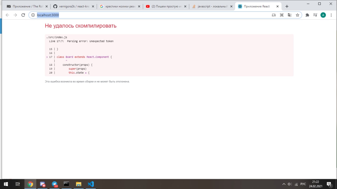
Task: Open the terminal window from taskbar
Action: [66, 184]
